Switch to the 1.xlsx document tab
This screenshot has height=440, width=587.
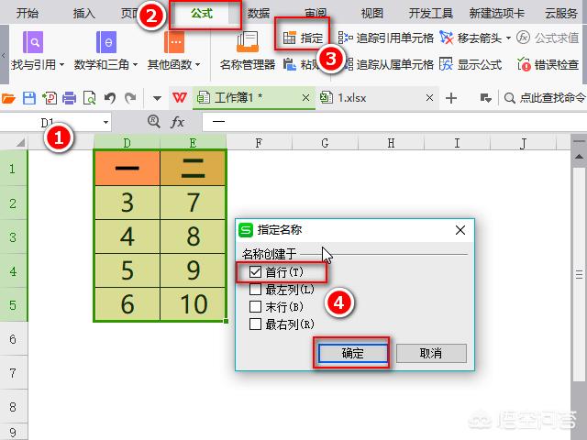pyautogui.click(x=377, y=98)
